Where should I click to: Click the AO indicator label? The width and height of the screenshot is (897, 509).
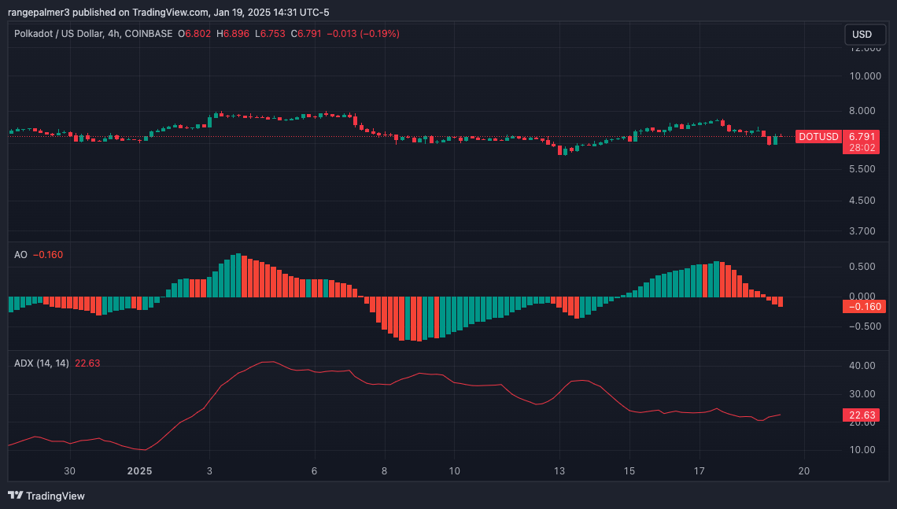[20, 255]
